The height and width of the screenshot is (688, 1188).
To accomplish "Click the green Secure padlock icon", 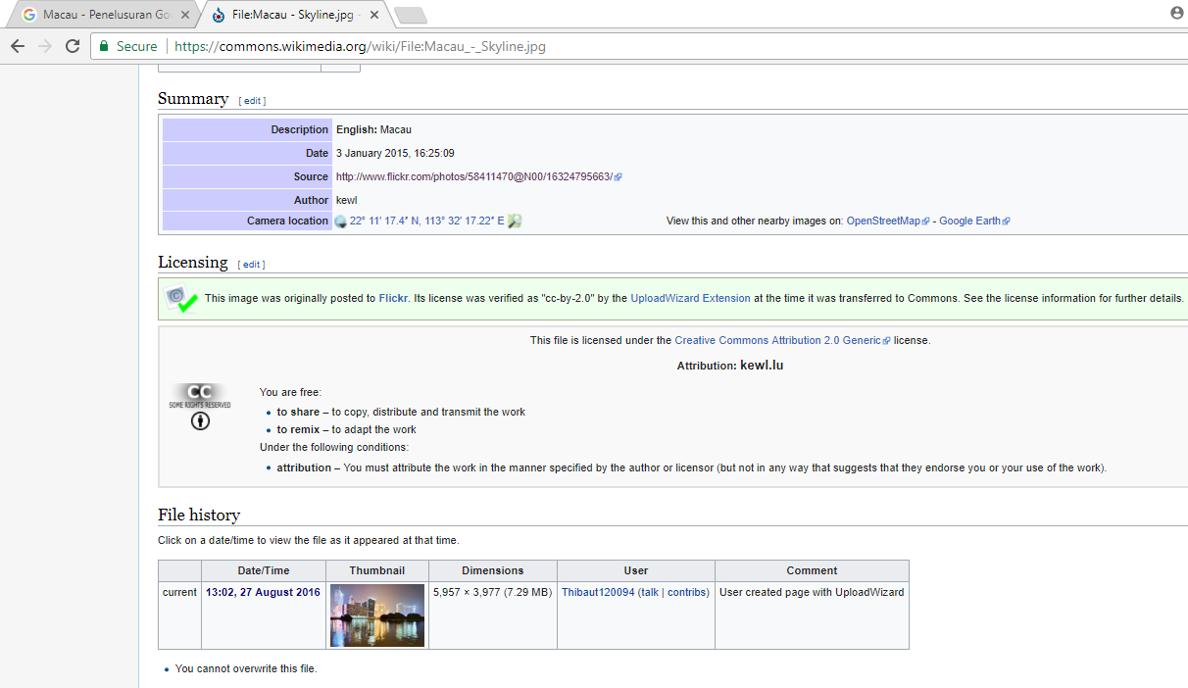I will [105, 46].
